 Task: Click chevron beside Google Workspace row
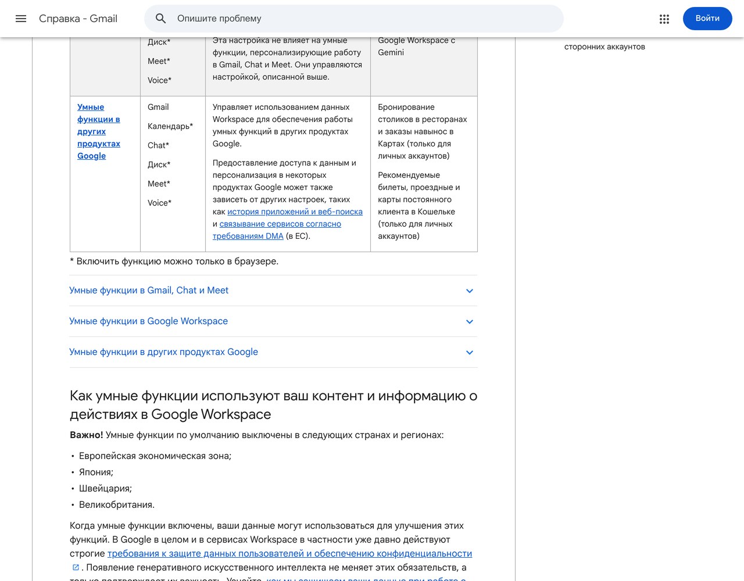coord(470,322)
